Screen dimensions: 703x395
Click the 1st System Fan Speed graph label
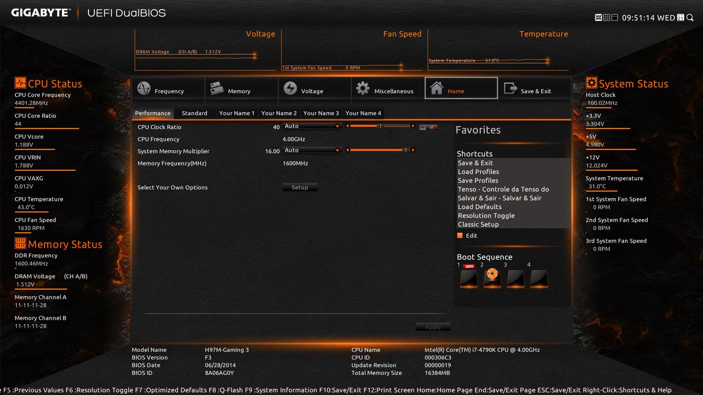pos(321,68)
